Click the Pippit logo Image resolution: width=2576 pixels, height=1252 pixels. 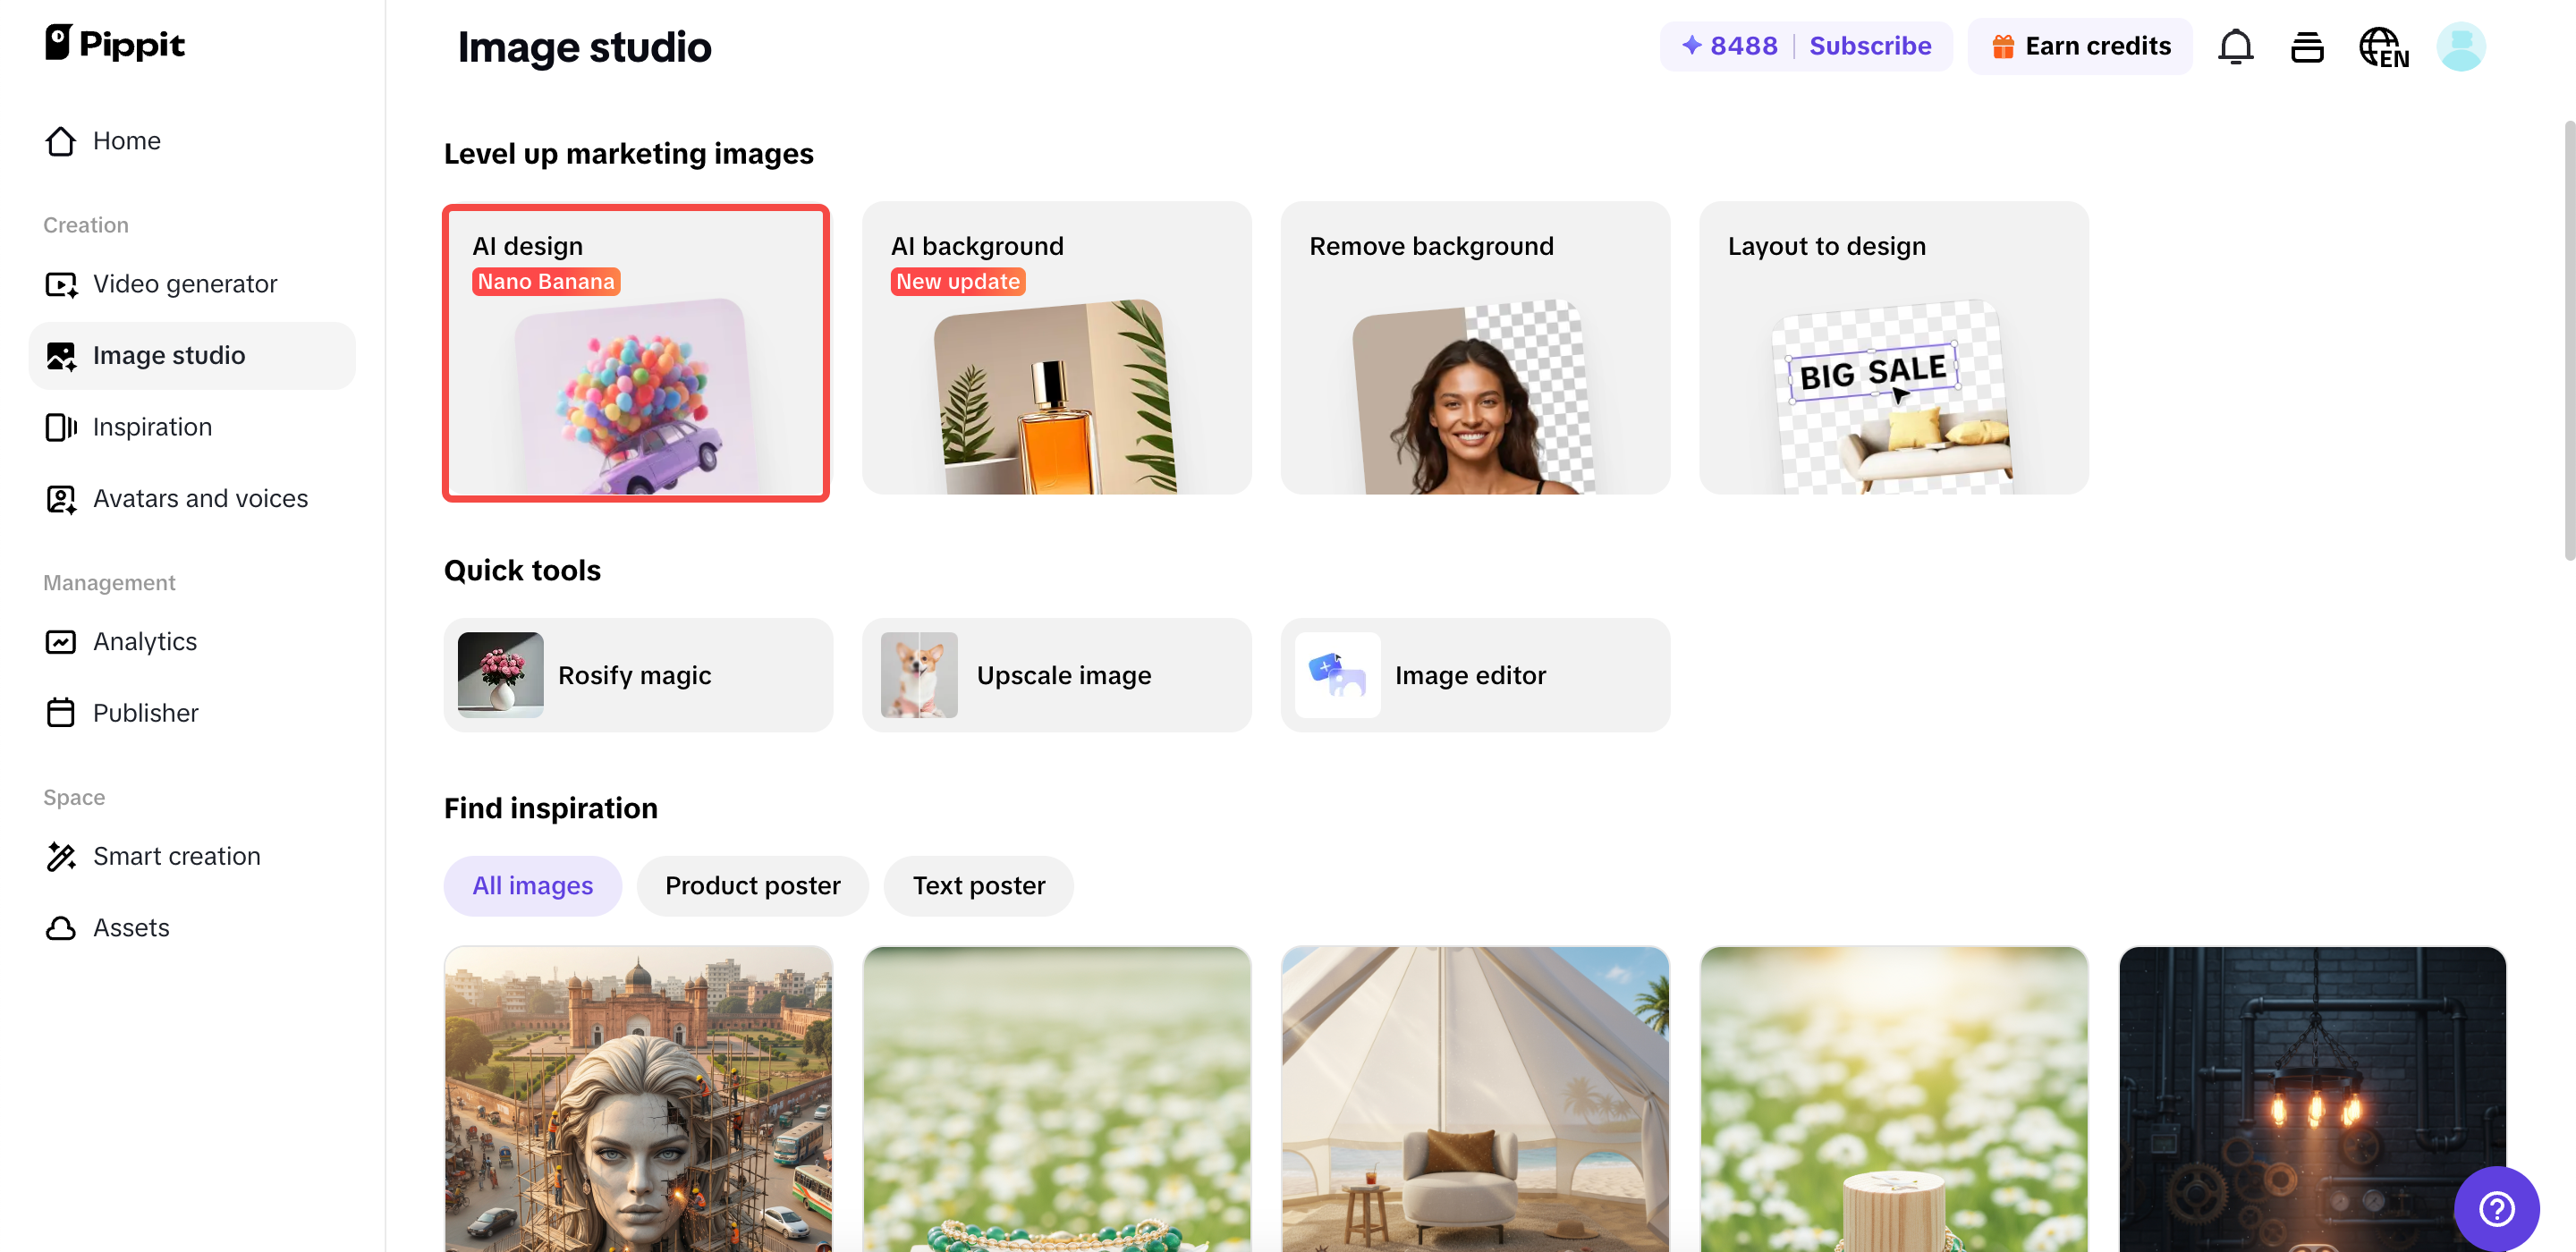pos(115,43)
